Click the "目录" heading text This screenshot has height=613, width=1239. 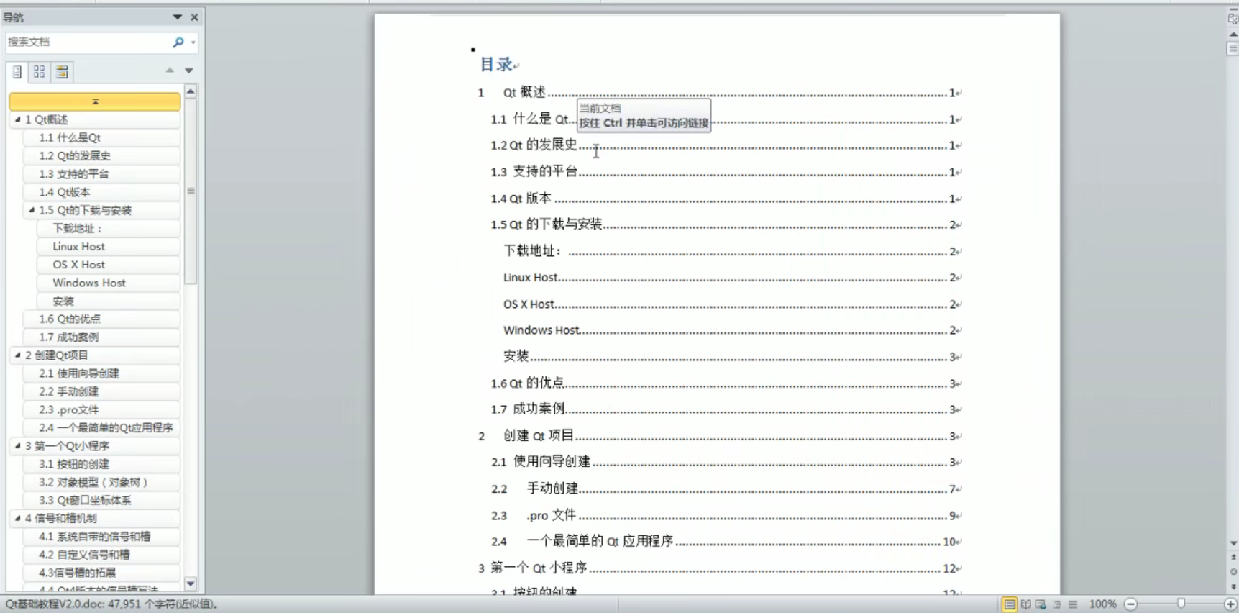496,65
